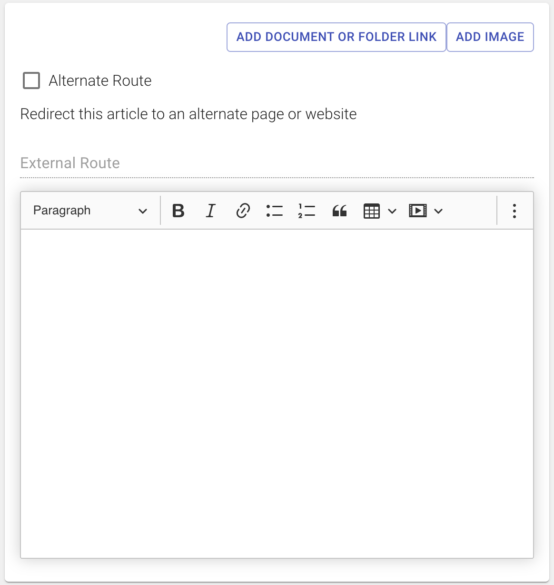Viewport: 554px width, 585px height.
Task: Expand the table options arrow
Action: pyautogui.click(x=392, y=211)
